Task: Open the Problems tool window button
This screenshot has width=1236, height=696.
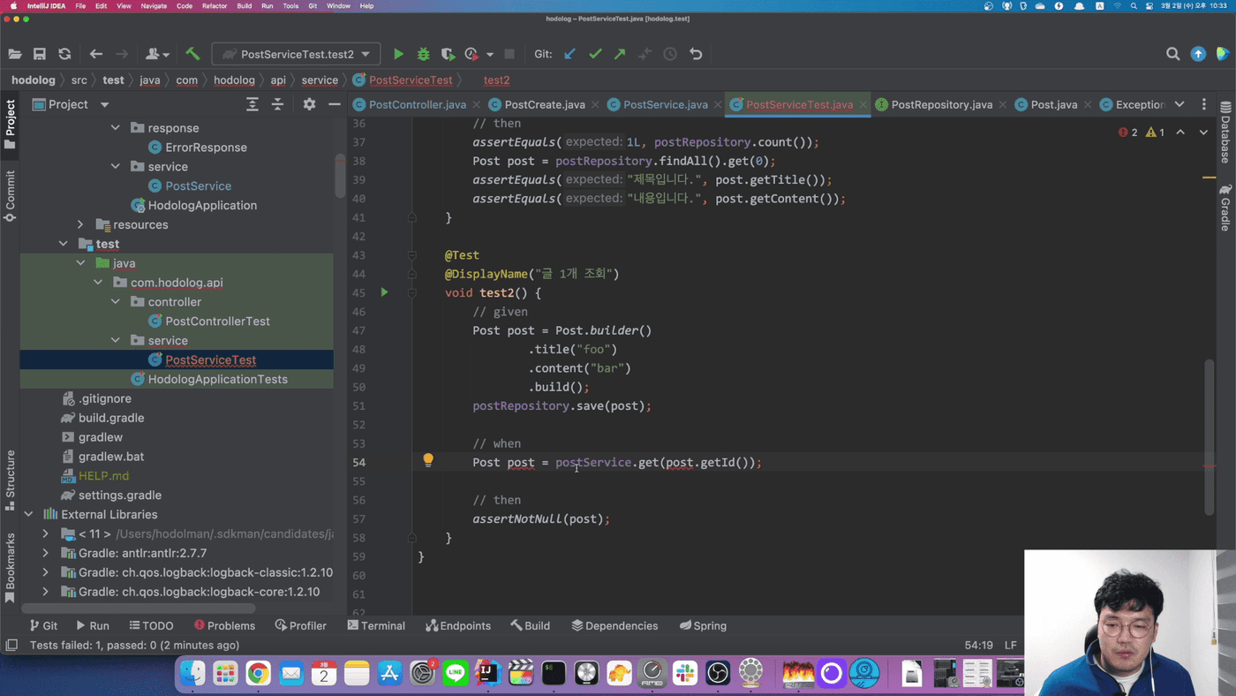Action: 224,625
